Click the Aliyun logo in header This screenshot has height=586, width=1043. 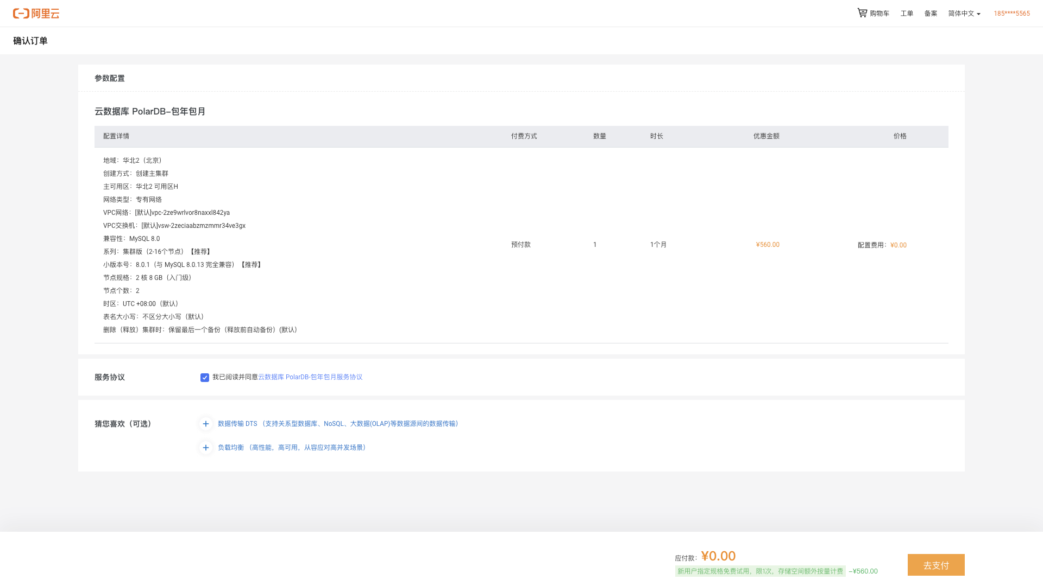click(x=36, y=14)
